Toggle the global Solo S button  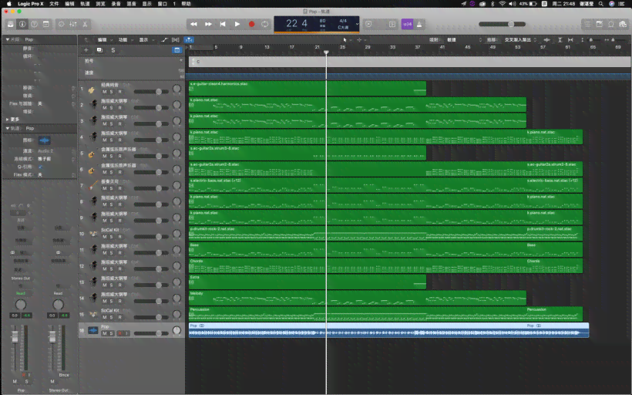[x=113, y=50]
